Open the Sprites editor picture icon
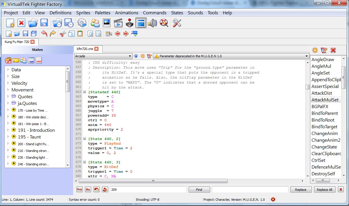The image size is (349, 206). tap(107, 23)
